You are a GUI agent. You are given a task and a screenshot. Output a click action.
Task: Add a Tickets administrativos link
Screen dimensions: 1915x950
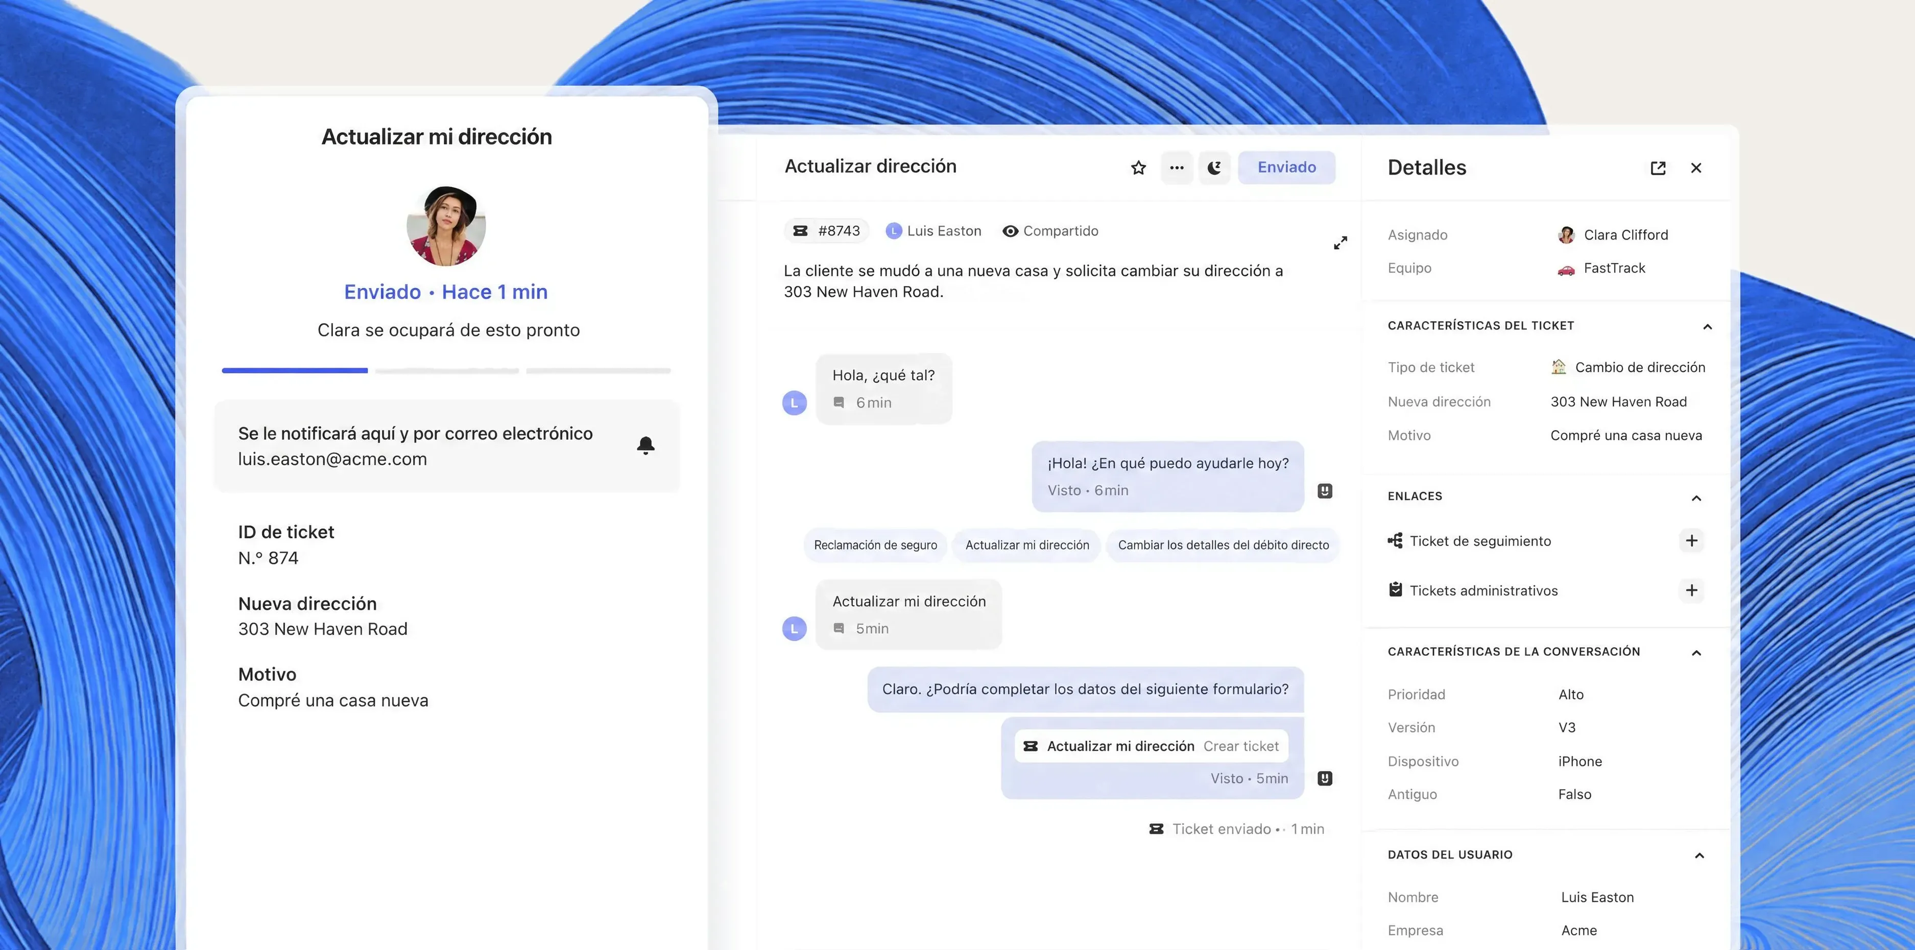click(x=1691, y=590)
